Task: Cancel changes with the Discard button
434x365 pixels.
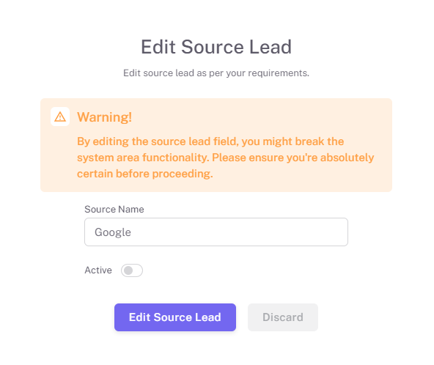Action: point(282,317)
